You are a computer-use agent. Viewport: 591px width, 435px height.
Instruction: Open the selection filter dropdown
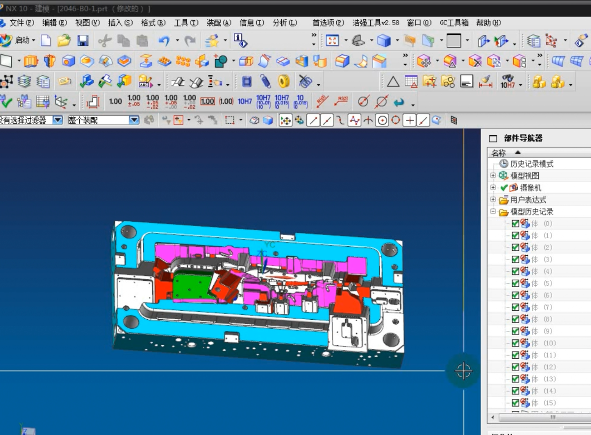click(58, 120)
